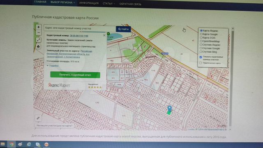Go to the Главная menu item
Screen dimensions: 263x148
(40, 2)
